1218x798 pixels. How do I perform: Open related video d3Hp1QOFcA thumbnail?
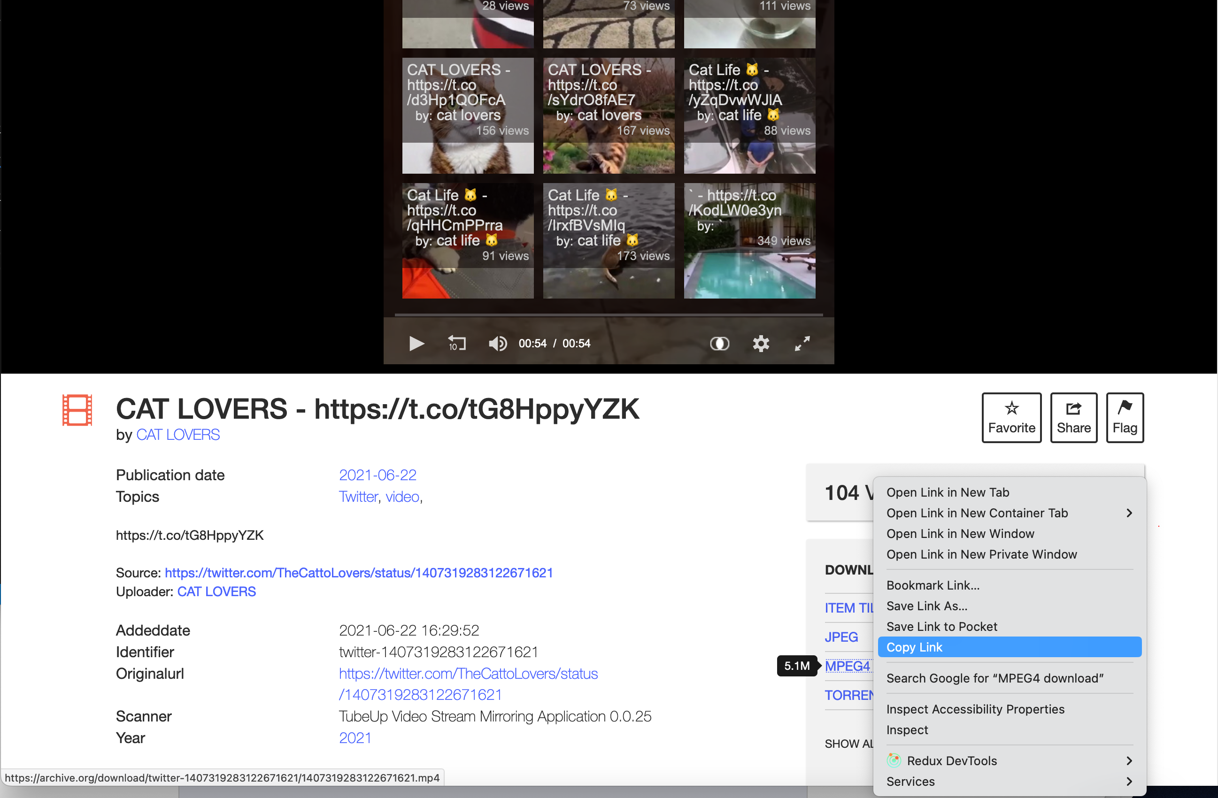click(468, 115)
